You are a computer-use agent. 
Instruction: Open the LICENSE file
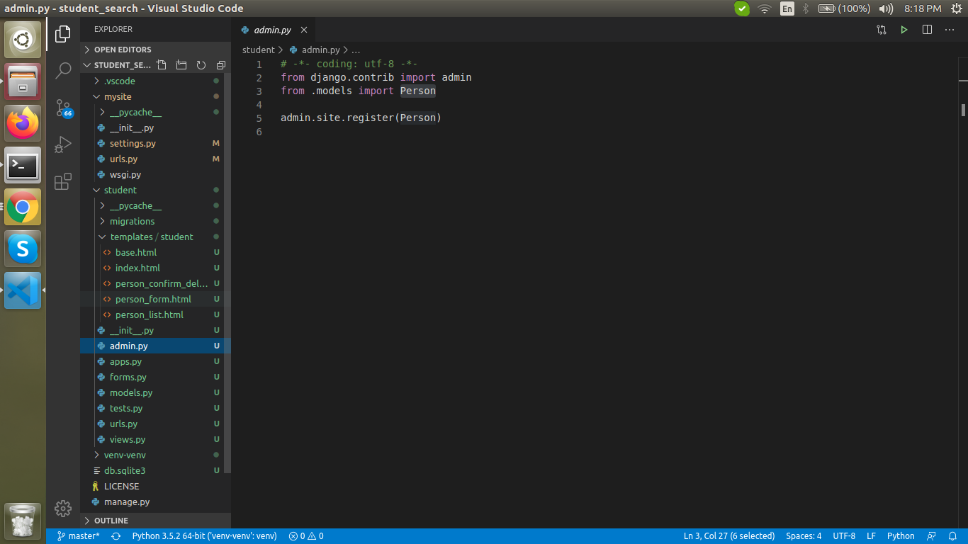155,486
